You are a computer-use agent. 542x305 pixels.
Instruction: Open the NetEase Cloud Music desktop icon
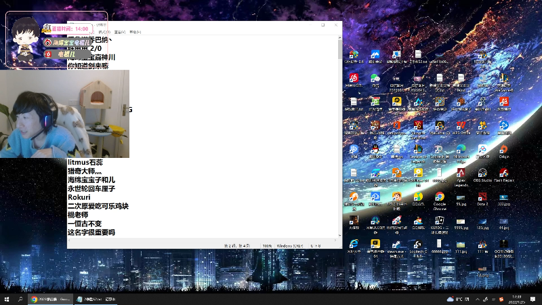pyautogui.click(x=354, y=80)
